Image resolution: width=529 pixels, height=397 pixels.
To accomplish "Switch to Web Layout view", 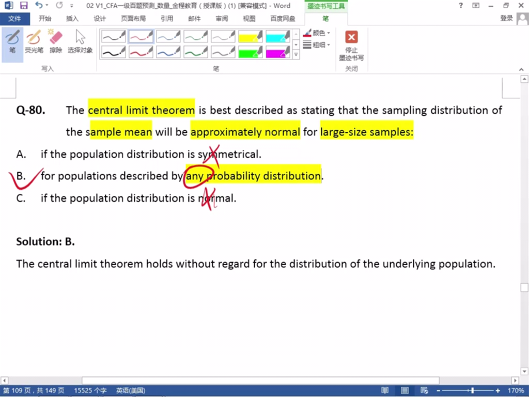I will point(424,391).
